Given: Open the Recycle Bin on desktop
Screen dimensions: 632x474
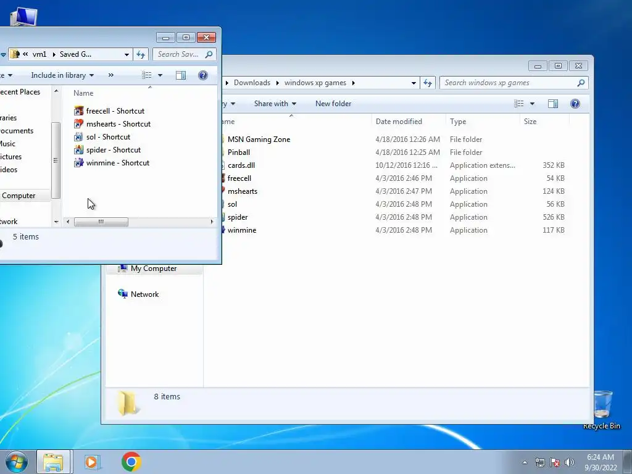Looking at the screenshot, I should [601, 409].
